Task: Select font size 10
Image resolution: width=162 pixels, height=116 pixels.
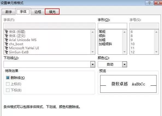Action: 132,44
